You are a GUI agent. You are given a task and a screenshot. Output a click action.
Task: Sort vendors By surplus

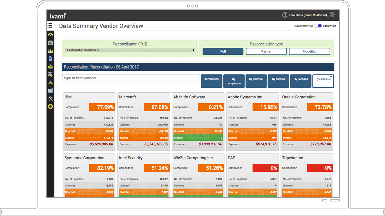(x=278, y=81)
